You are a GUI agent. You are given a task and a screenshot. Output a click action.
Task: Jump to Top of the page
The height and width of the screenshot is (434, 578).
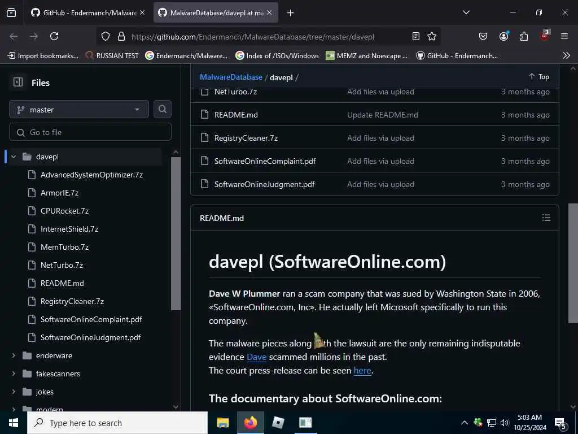tap(539, 76)
